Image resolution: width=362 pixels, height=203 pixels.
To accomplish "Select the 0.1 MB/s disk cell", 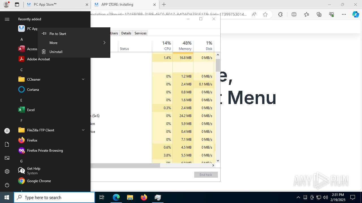I will click(204, 84).
